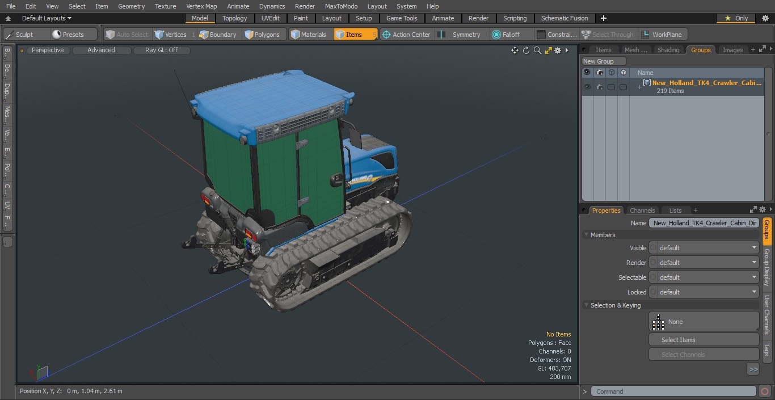Switch to the Channels tab
Viewport: 775px width, 400px height.
click(x=642, y=210)
